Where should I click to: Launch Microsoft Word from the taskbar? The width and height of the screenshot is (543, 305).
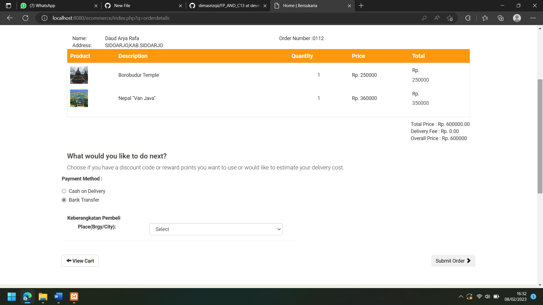(58, 297)
